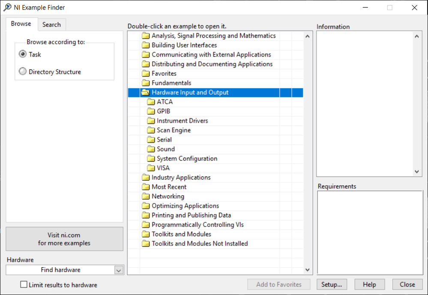Screen dimensions: 428x295
Task: Click the Information panel scroll up arrow
Action: click(x=416, y=36)
